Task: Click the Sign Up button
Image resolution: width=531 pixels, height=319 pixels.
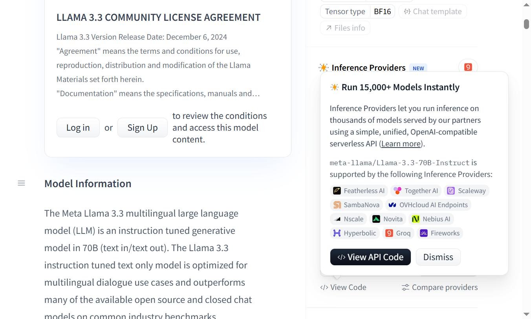Action: pos(143,128)
